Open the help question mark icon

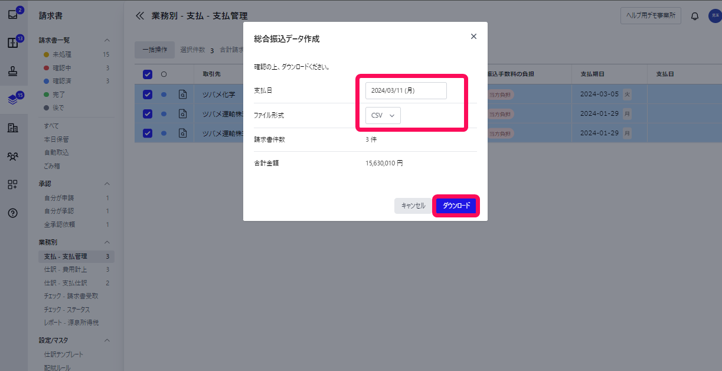pyautogui.click(x=13, y=213)
